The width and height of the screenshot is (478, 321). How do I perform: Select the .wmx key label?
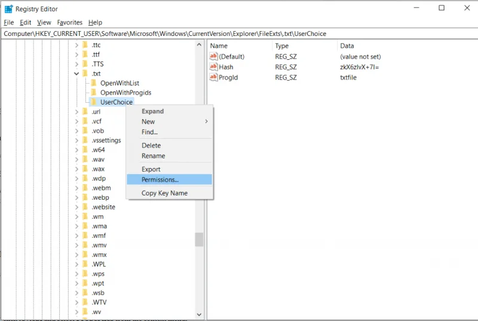99,255
